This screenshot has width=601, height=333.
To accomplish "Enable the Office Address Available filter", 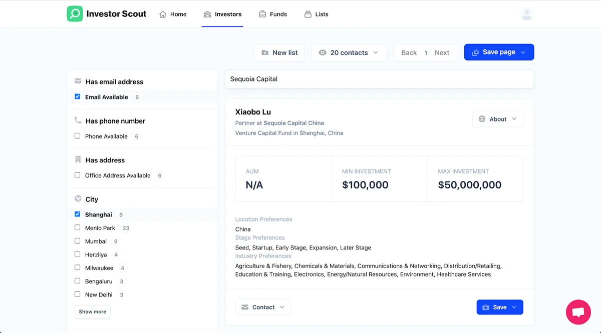I will pos(77,175).
